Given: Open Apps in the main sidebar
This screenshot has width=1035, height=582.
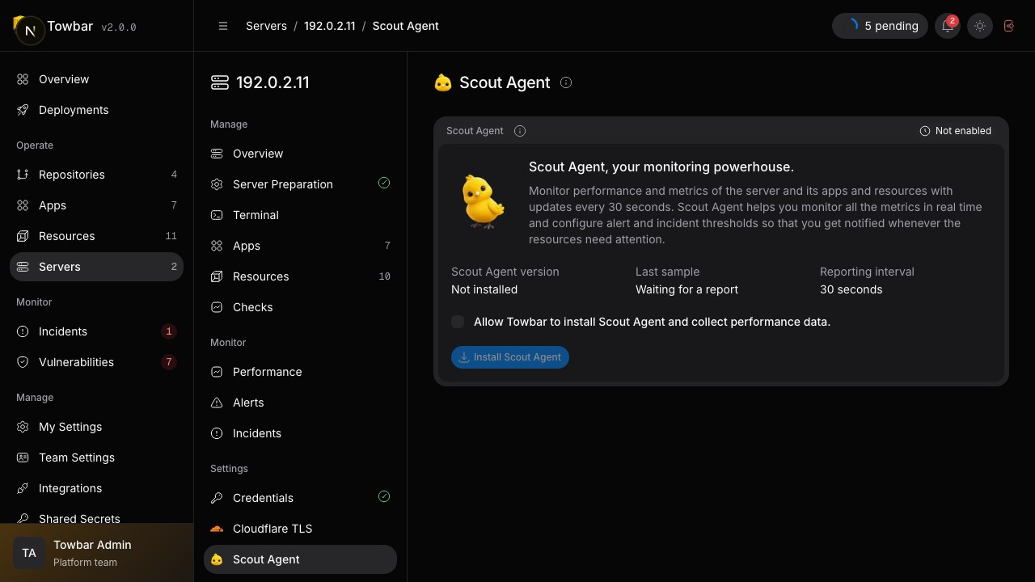Looking at the screenshot, I should tap(96, 205).
